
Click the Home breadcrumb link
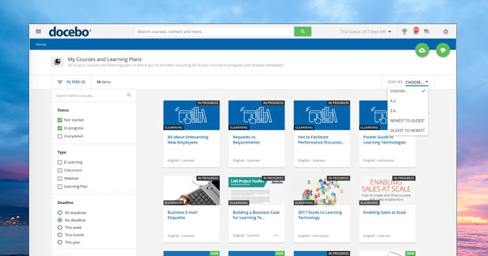(41, 45)
